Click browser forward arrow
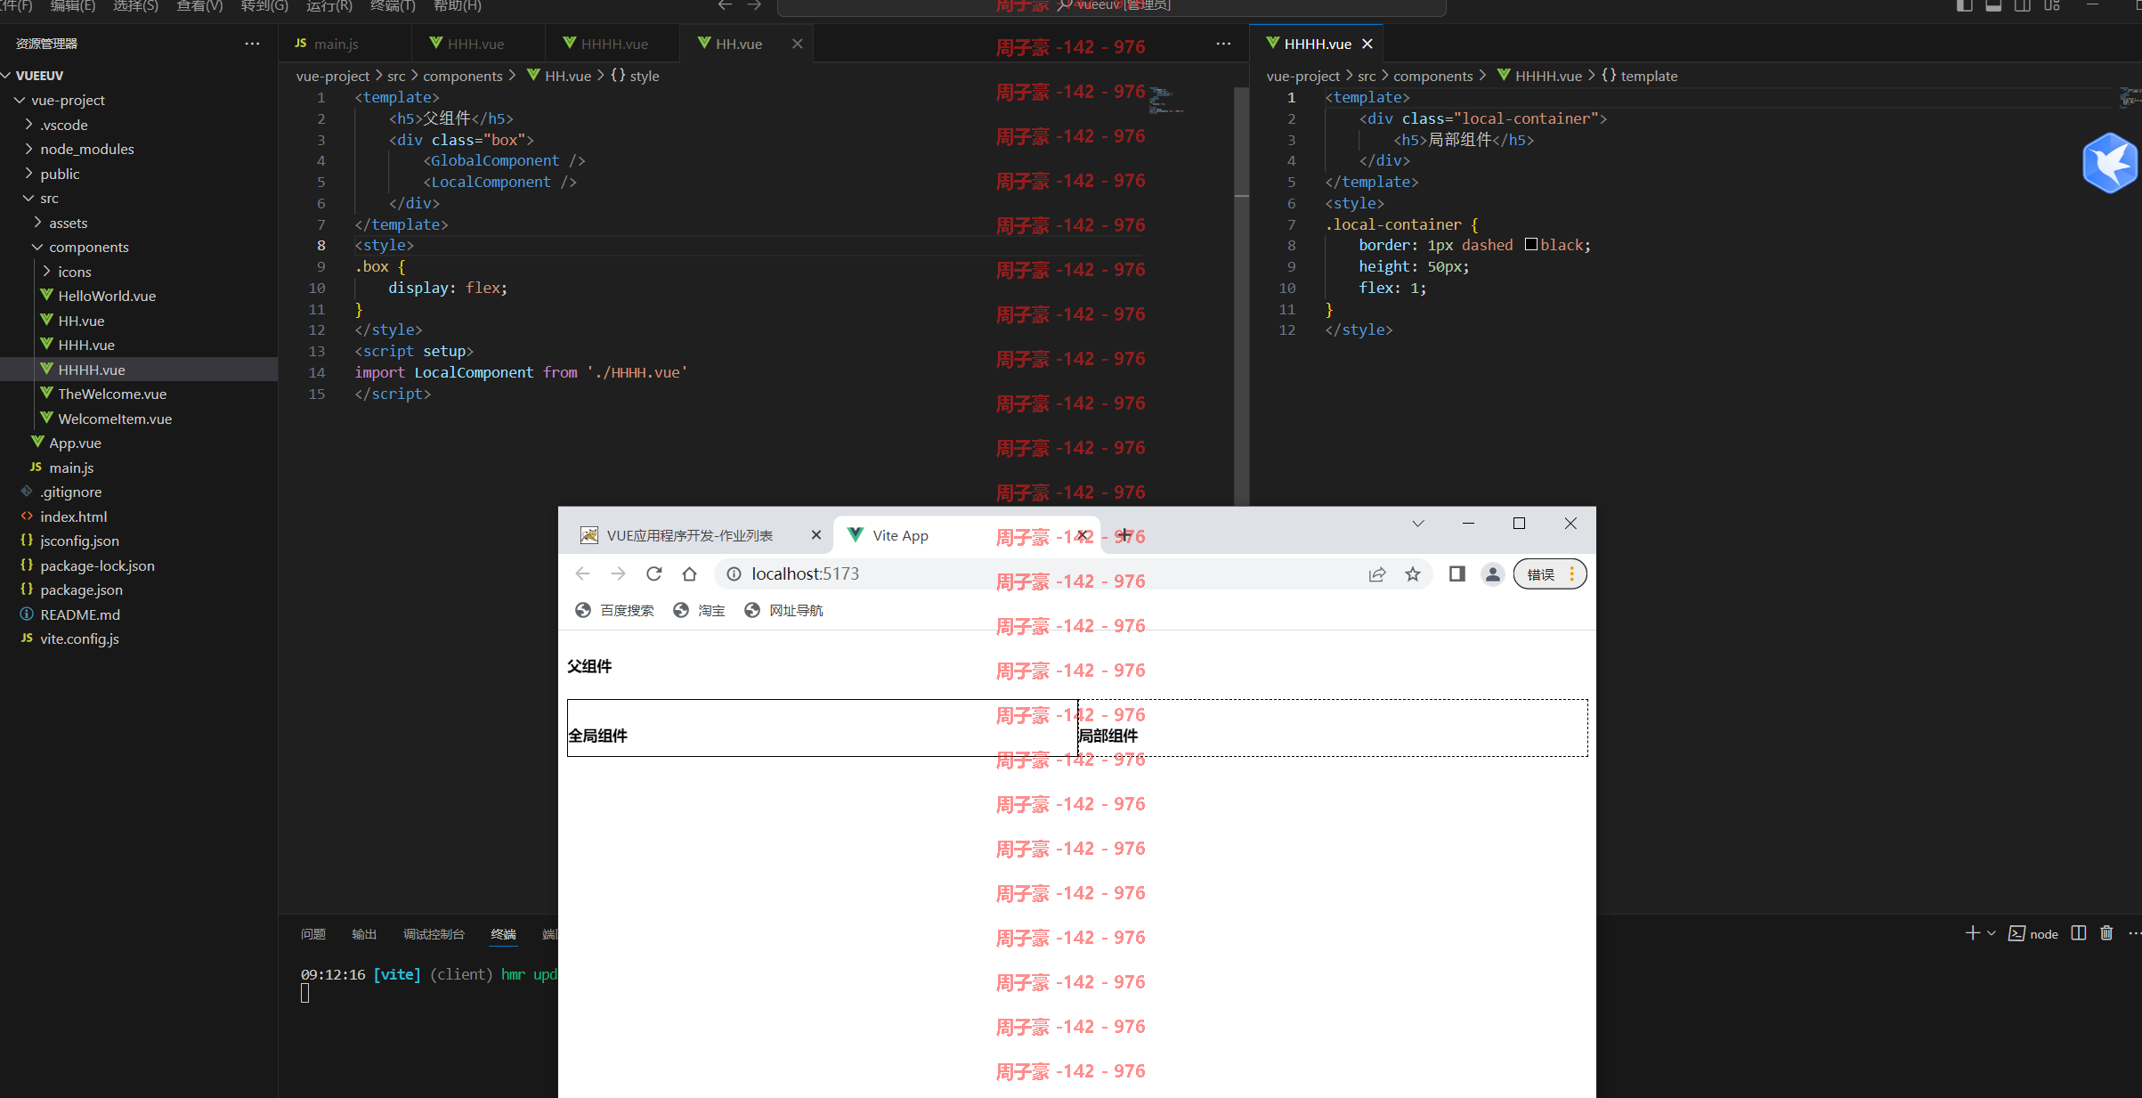Screen dimensions: 2142x1098 coord(618,573)
